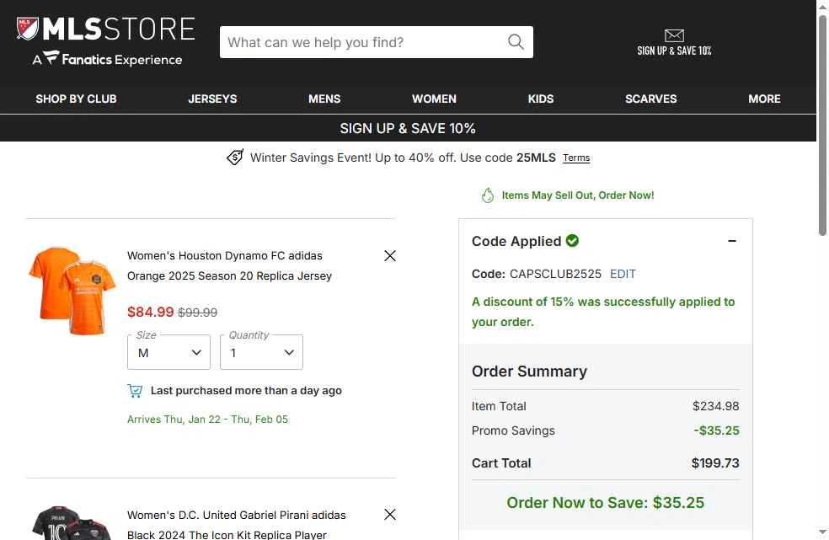Edit the CAPSCLUB2525 promo code

coord(623,274)
